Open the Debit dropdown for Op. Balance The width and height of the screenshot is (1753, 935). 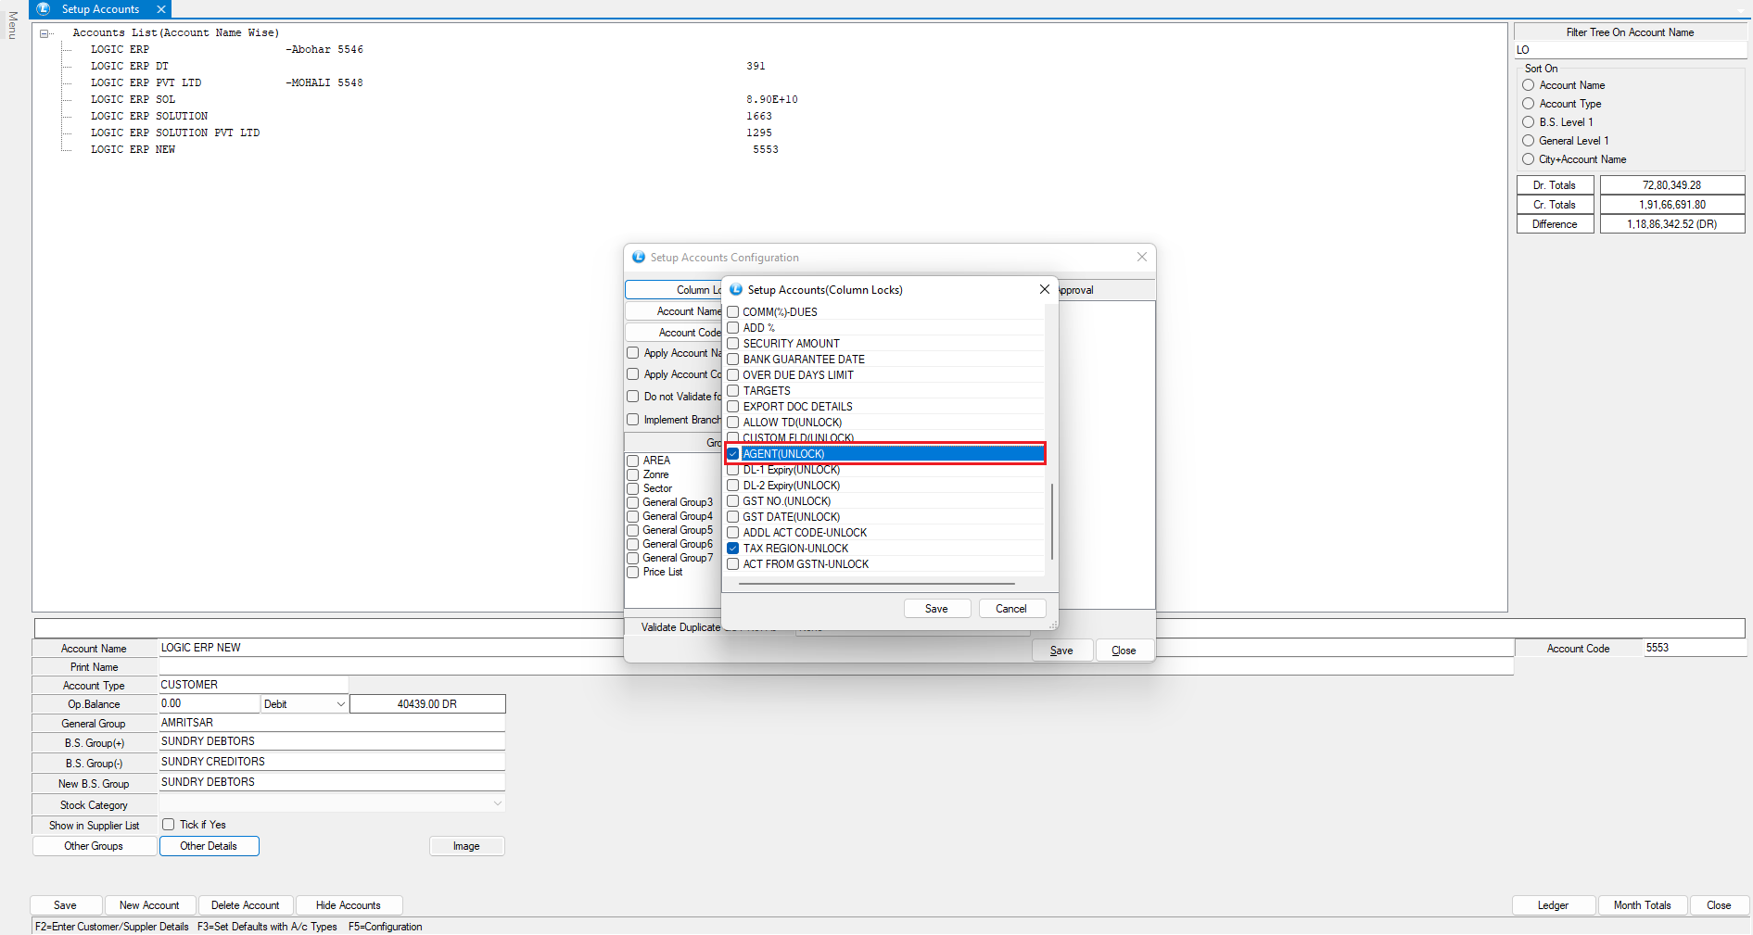pos(340,704)
